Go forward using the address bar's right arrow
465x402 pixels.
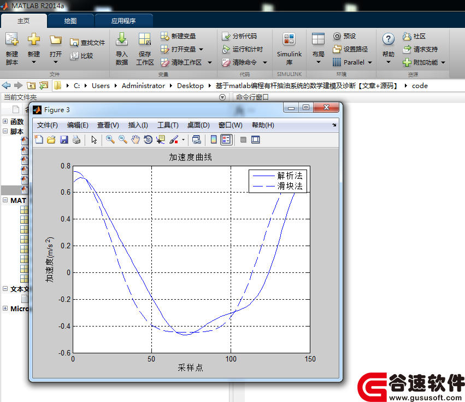[x=19, y=86]
